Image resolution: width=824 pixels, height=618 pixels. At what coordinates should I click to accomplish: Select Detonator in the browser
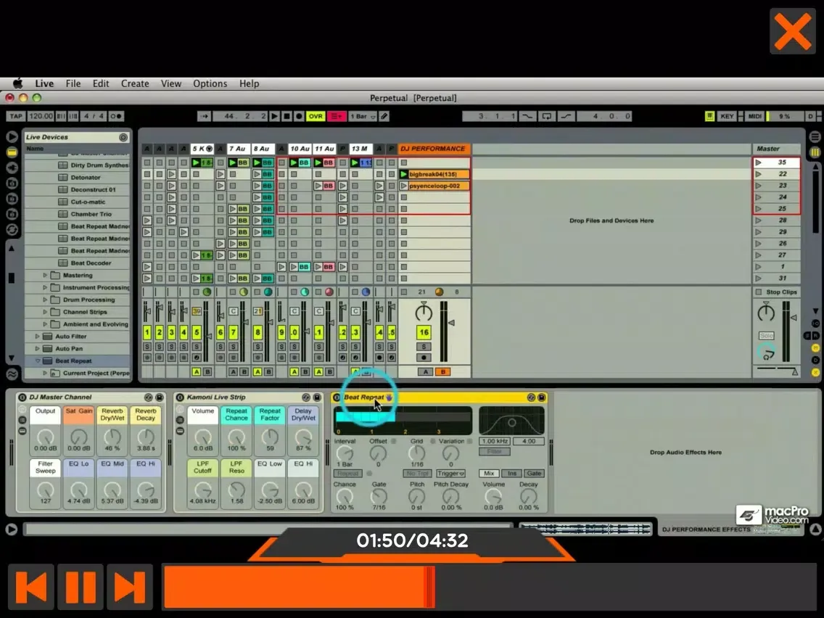pyautogui.click(x=86, y=177)
